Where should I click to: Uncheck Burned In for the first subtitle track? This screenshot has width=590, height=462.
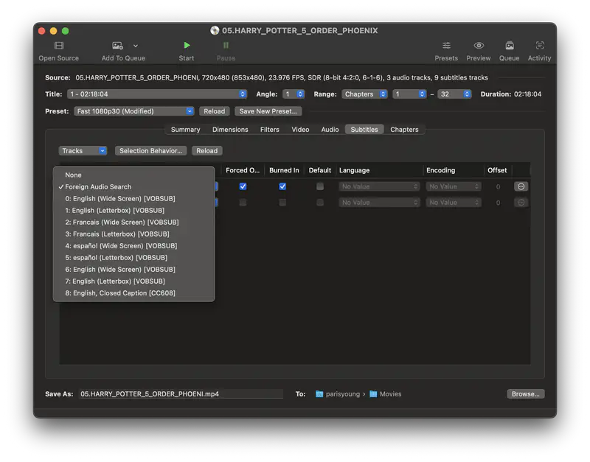point(281,186)
